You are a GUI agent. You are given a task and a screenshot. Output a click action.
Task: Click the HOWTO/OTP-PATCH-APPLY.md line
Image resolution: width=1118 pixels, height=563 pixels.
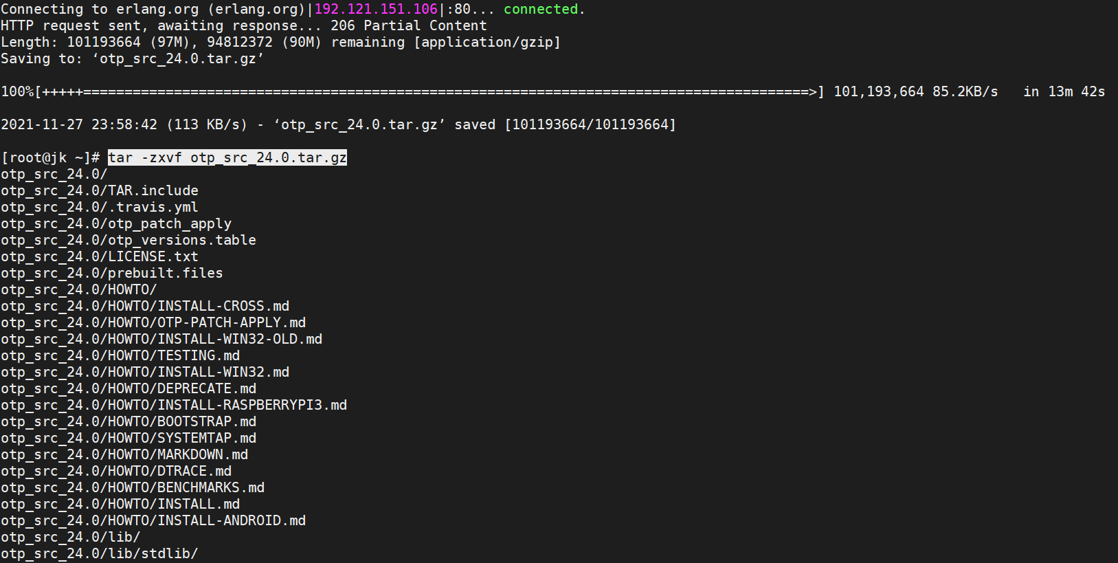[x=153, y=323]
